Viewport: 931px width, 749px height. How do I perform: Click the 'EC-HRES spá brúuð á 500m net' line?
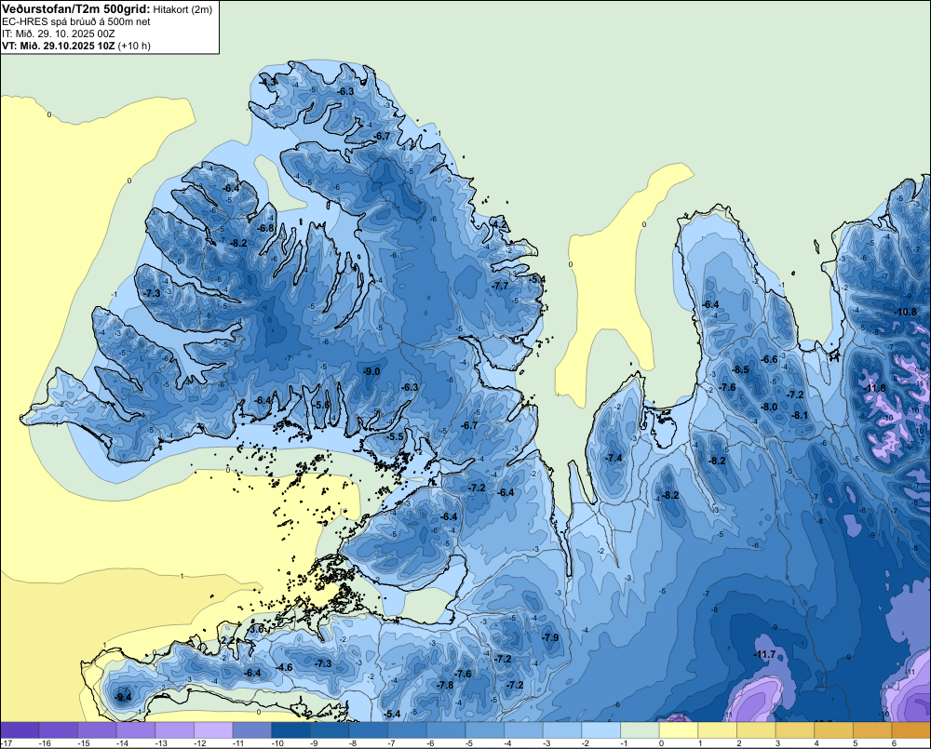(76, 22)
